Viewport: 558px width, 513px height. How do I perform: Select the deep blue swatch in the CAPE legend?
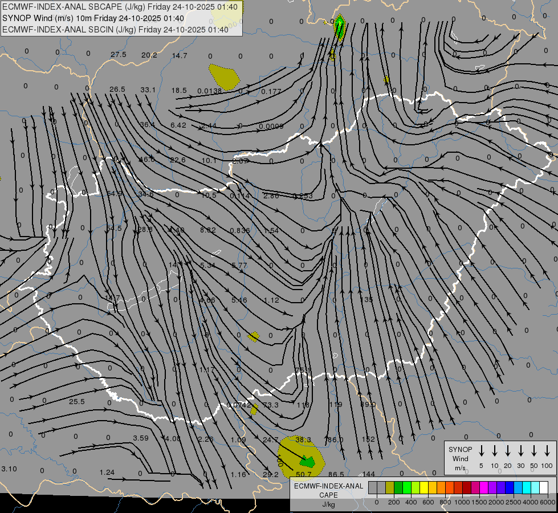click(510, 487)
